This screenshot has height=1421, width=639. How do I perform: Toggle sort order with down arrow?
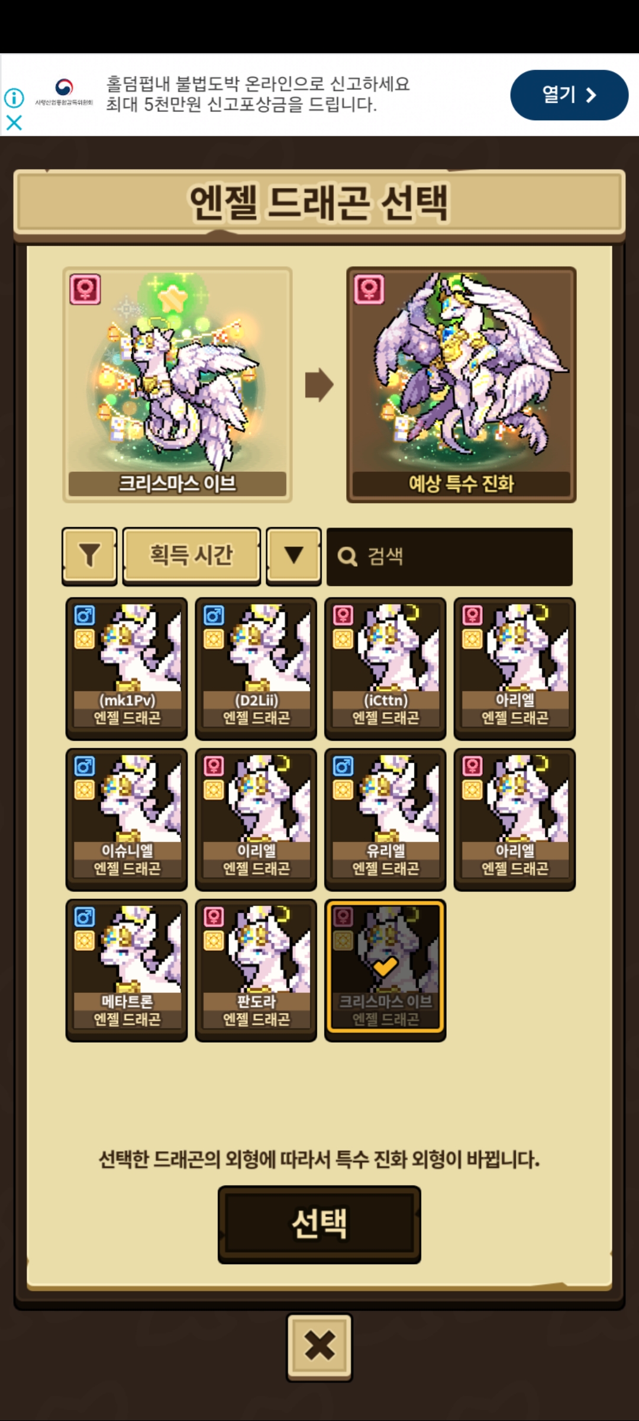click(293, 555)
